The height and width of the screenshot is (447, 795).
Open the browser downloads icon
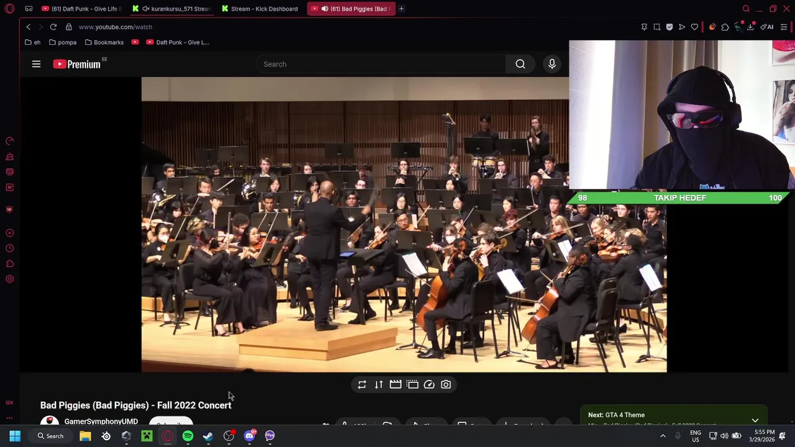pyautogui.click(x=751, y=27)
